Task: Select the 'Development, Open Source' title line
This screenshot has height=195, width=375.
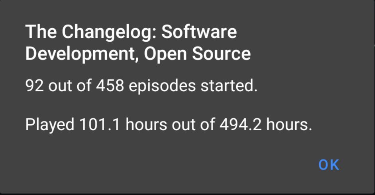Action: pos(138,54)
